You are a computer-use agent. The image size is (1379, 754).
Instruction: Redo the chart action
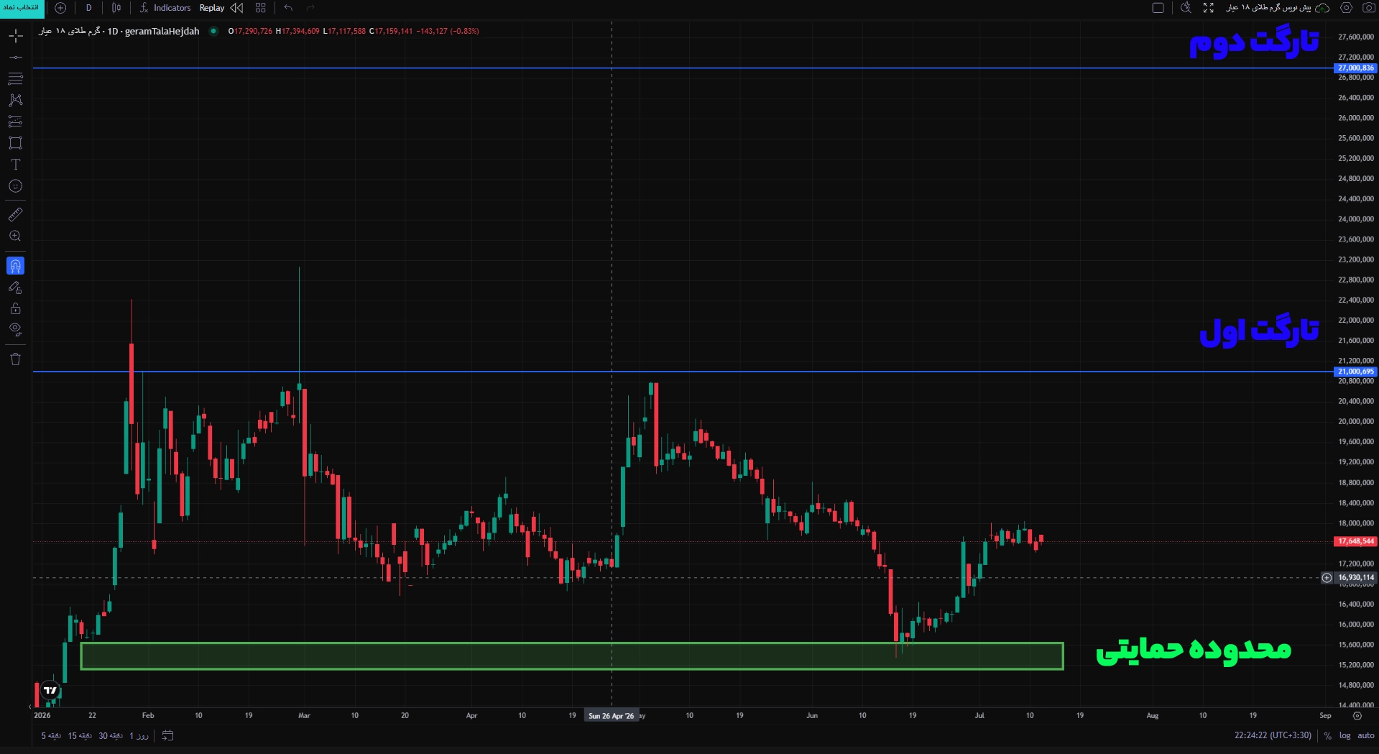tap(310, 8)
